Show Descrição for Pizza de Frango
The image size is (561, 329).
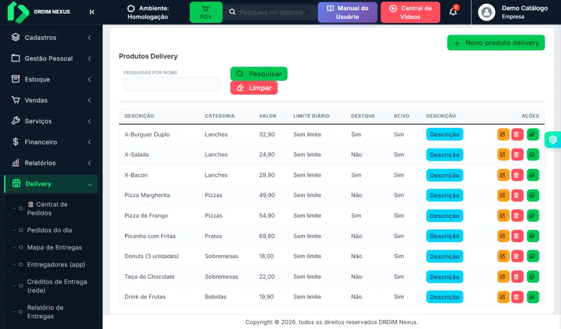click(x=445, y=216)
